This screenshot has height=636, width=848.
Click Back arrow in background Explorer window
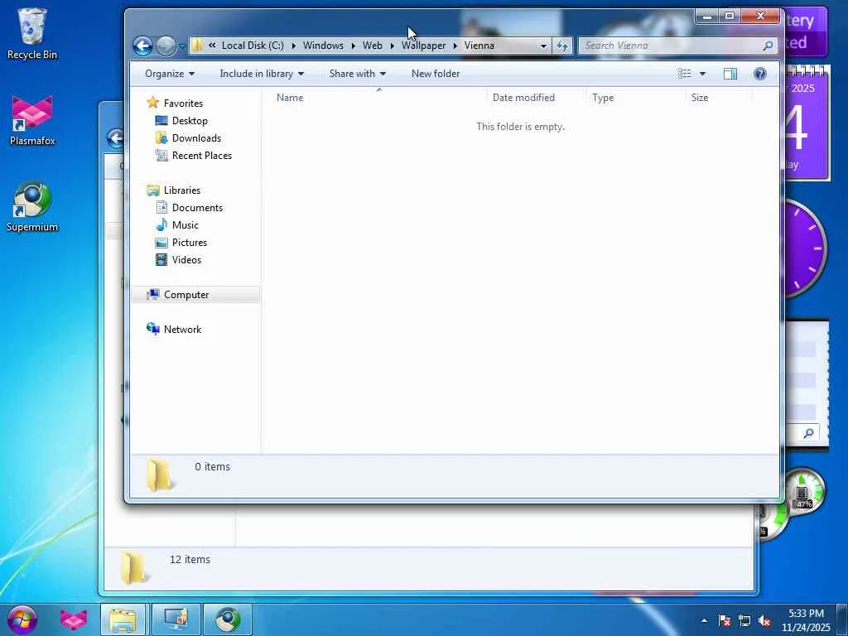pyautogui.click(x=114, y=138)
